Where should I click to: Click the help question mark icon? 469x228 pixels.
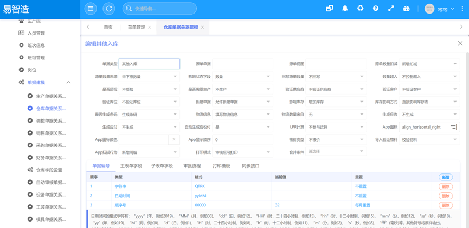[x=376, y=9]
